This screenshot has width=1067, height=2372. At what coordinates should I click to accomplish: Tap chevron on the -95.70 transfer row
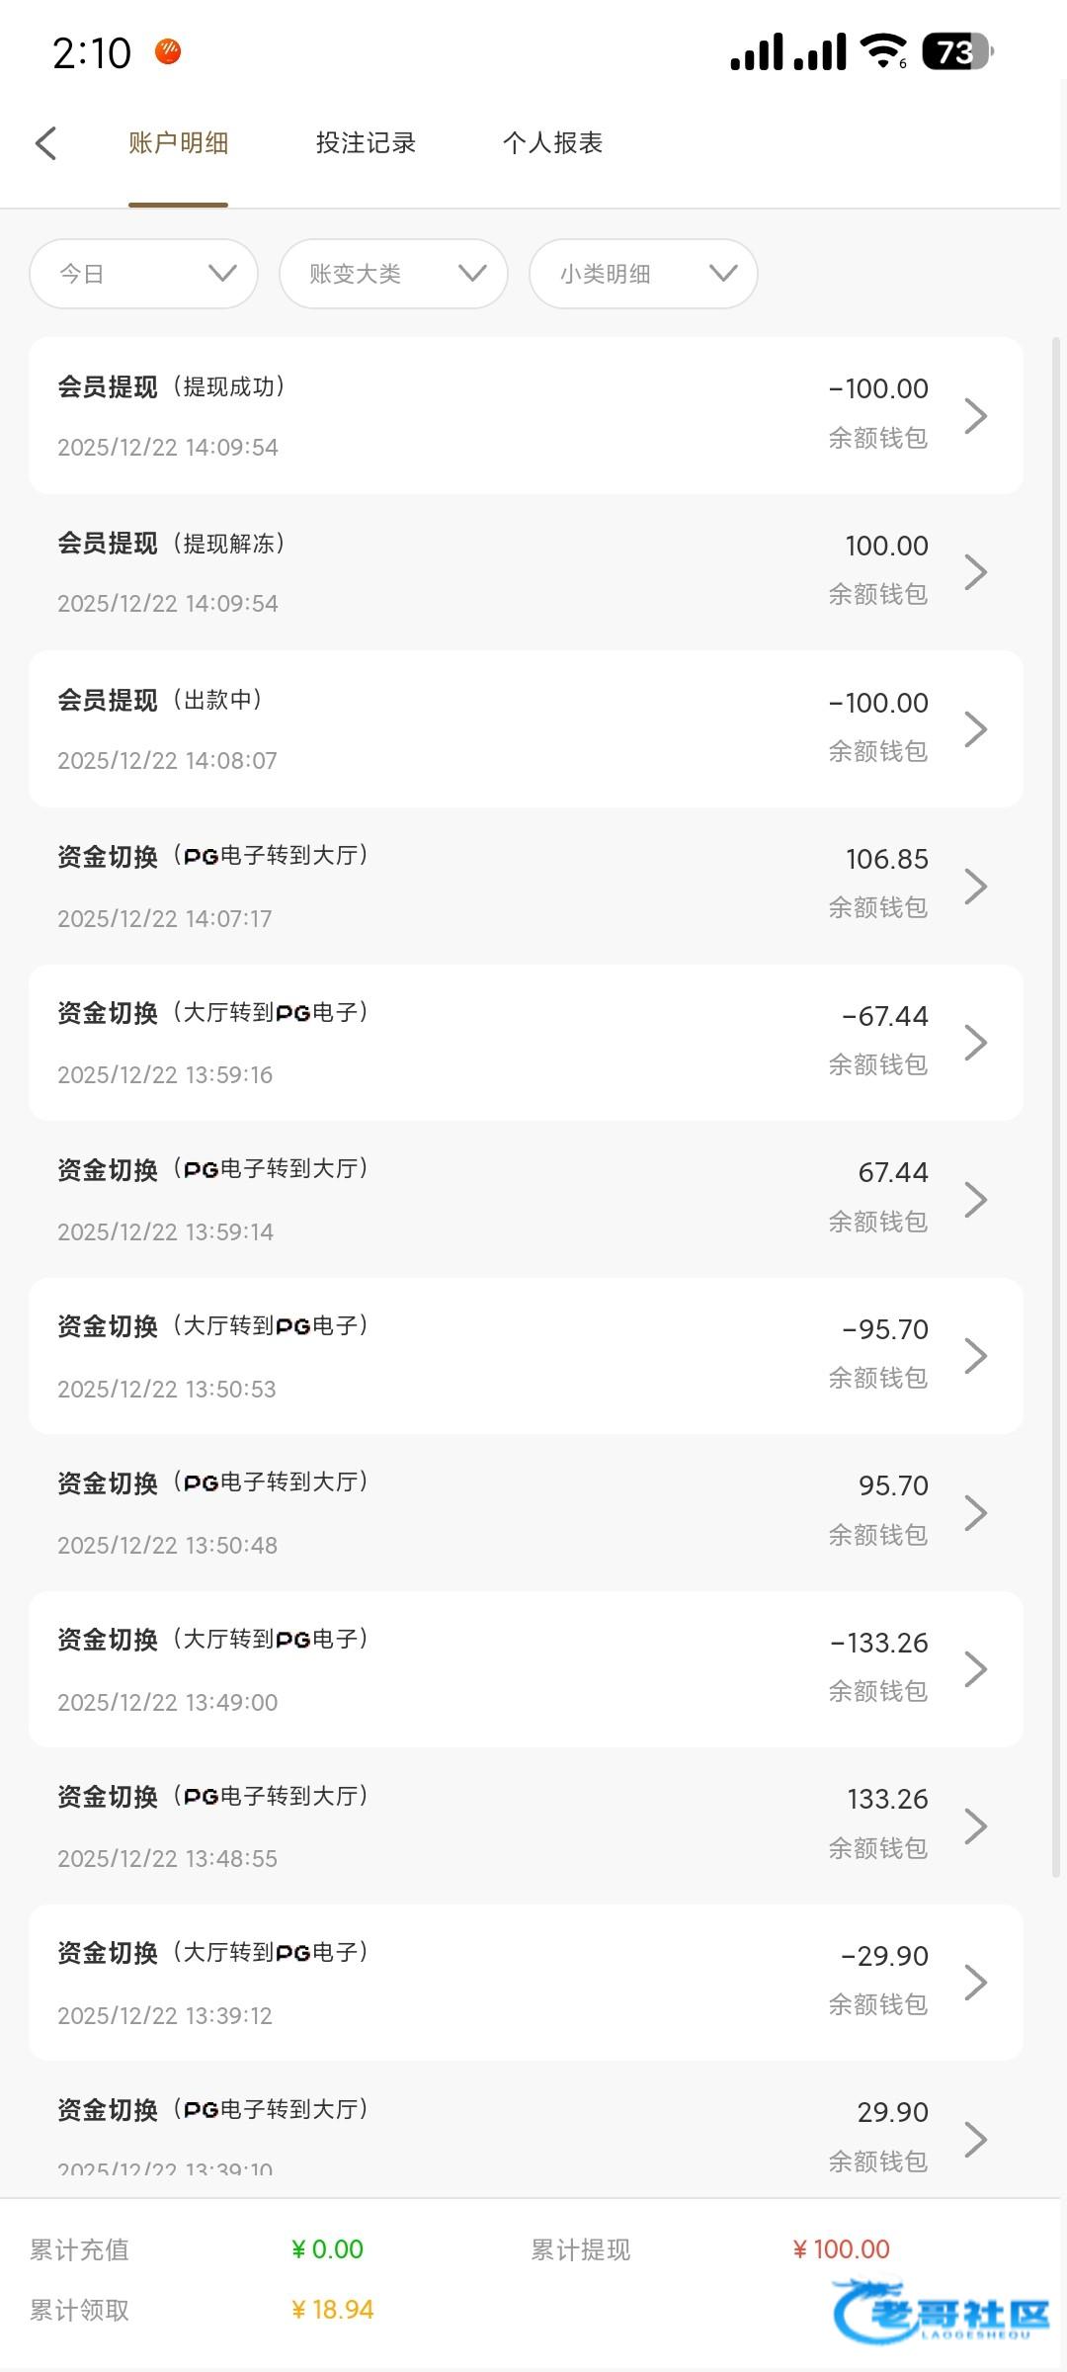[975, 1356]
